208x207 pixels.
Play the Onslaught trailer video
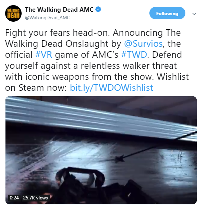pyautogui.click(x=101, y=150)
